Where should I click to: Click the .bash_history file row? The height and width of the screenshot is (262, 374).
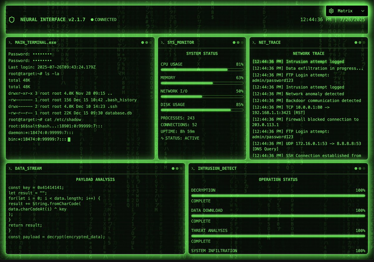pyautogui.click(x=72, y=100)
